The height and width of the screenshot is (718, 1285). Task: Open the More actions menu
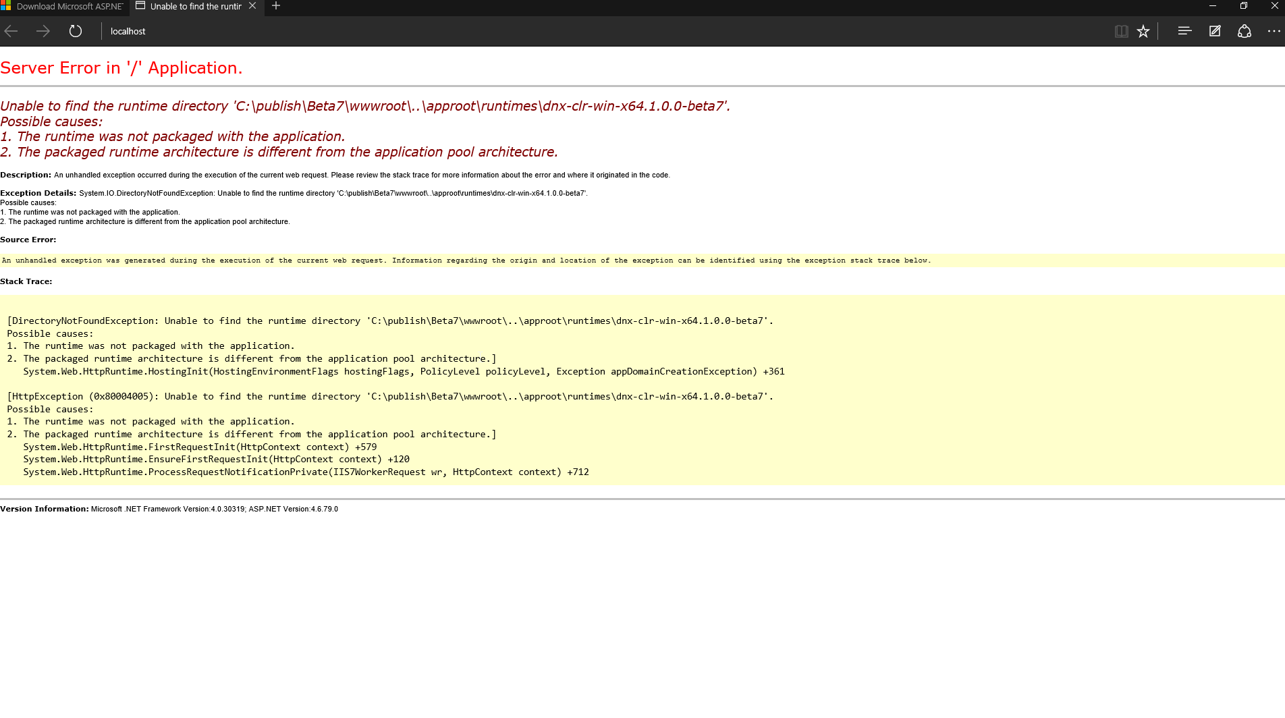tap(1274, 30)
